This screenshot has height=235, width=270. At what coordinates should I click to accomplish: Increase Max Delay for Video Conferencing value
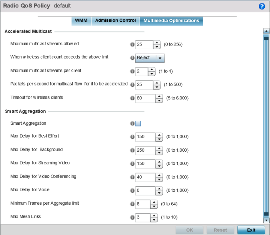click(159, 175)
